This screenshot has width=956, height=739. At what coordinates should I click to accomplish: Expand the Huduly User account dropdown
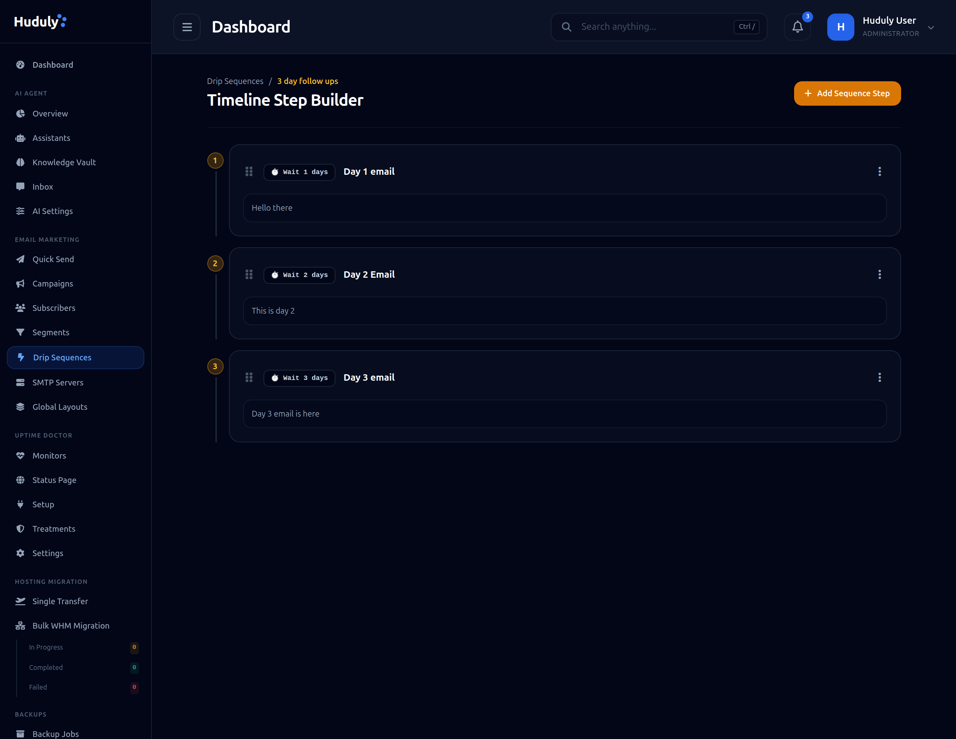coord(931,27)
